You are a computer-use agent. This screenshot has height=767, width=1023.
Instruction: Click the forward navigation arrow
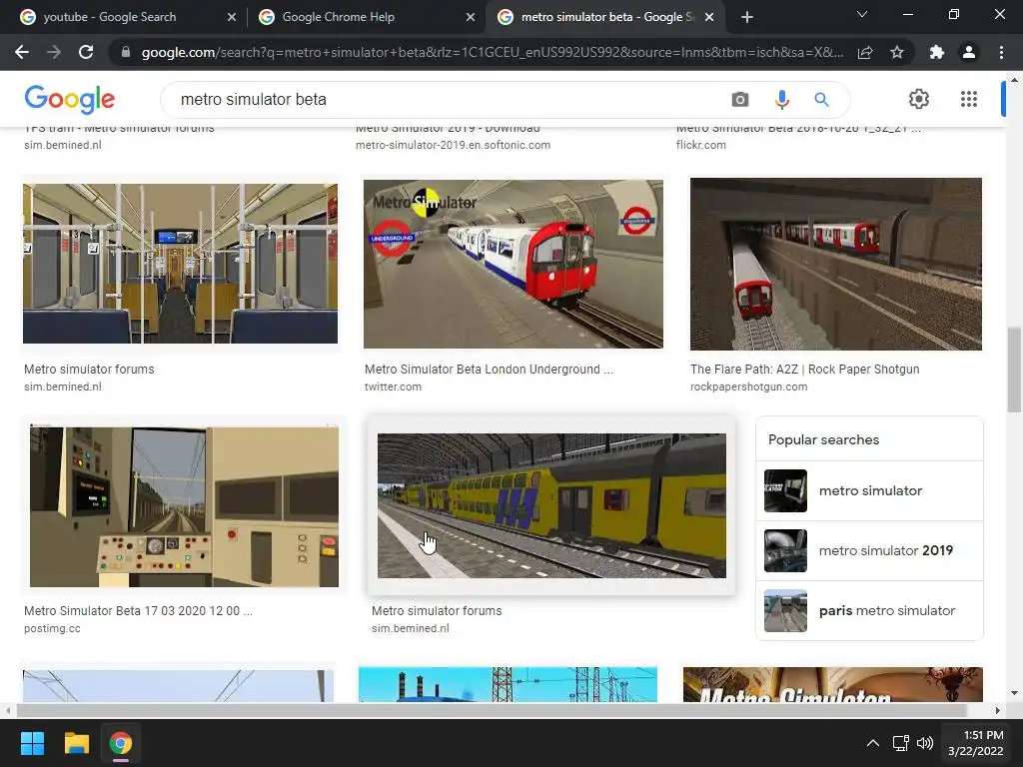(54, 52)
